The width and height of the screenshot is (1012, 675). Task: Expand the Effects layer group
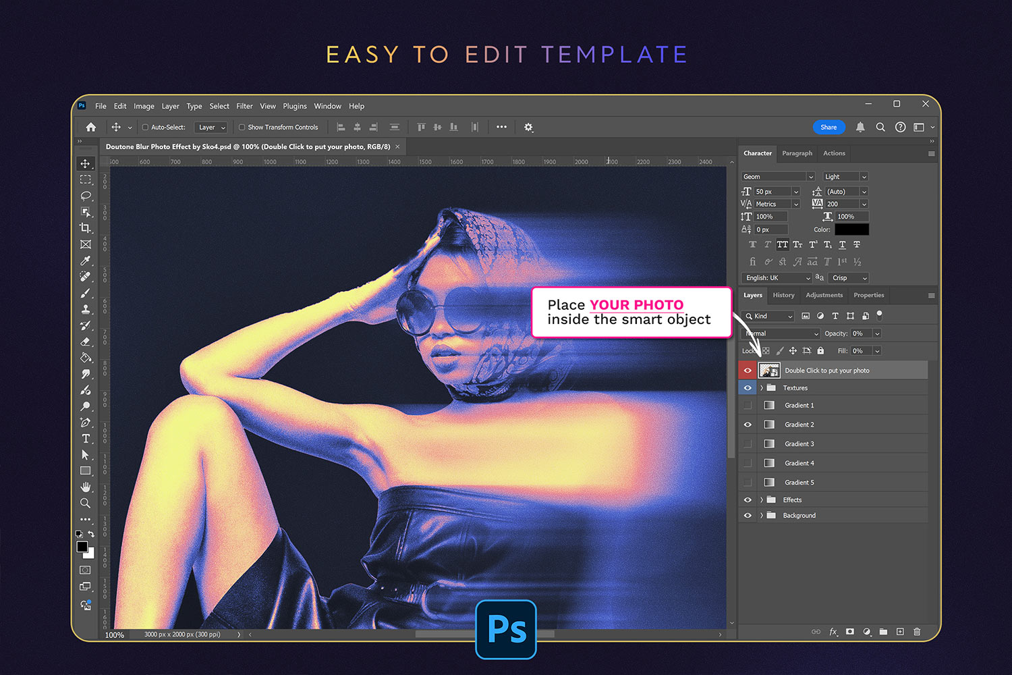pos(762,500)
